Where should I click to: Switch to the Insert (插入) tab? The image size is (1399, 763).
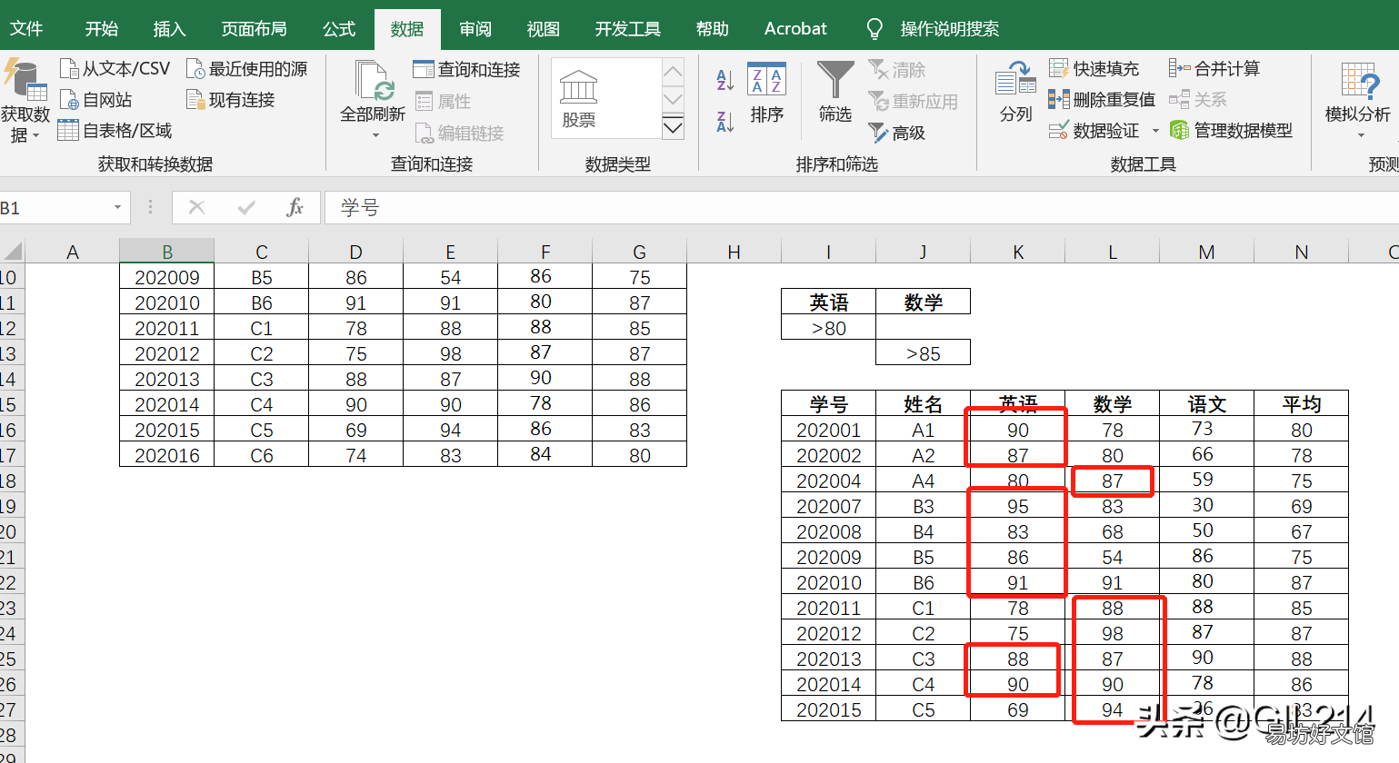click(x=170, y=29)
